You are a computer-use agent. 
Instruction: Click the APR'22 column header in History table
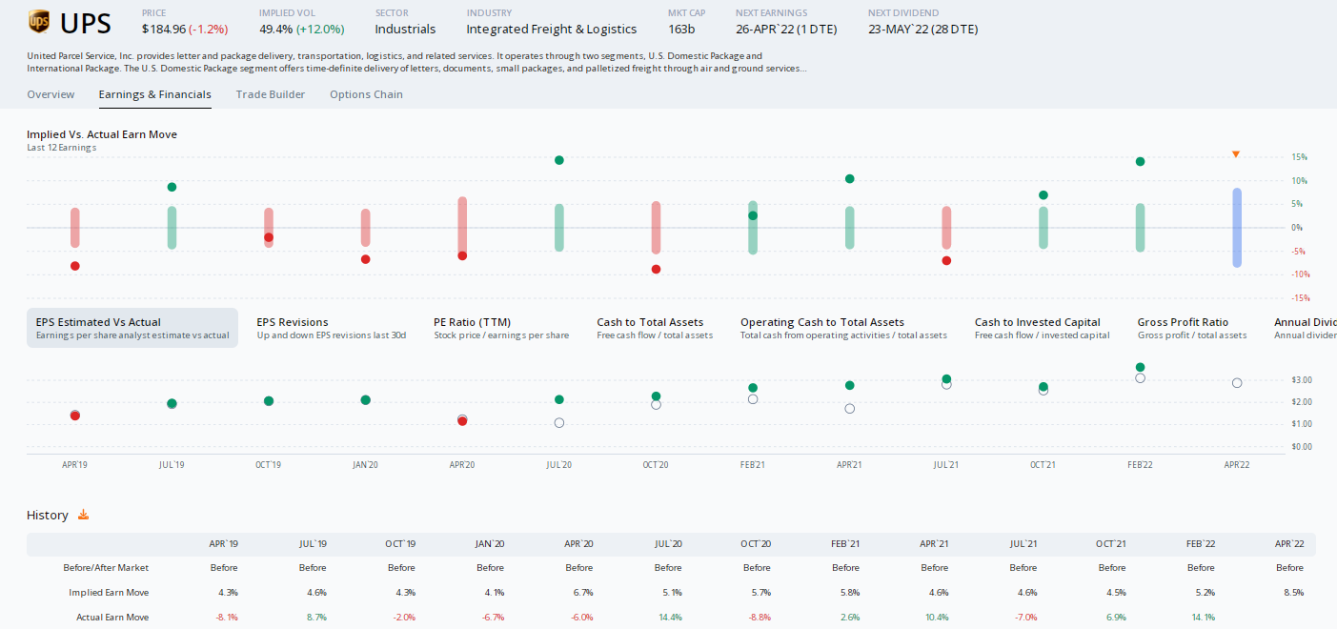click(x=1289, y=543)
